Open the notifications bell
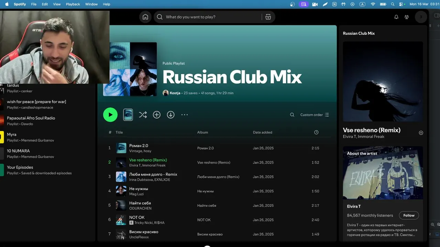Image resolution: width=440 pixels, height=247 pixels. tap(396, 17)
